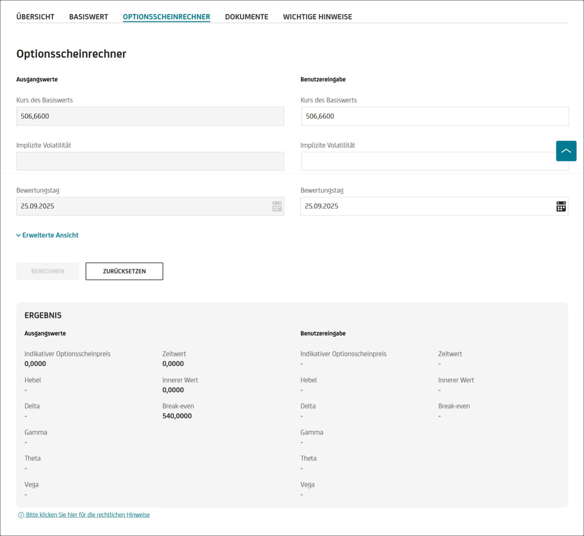Select the Optionsscheinrechner tab
The image size is (584, 536).
(x=166, y=17)
